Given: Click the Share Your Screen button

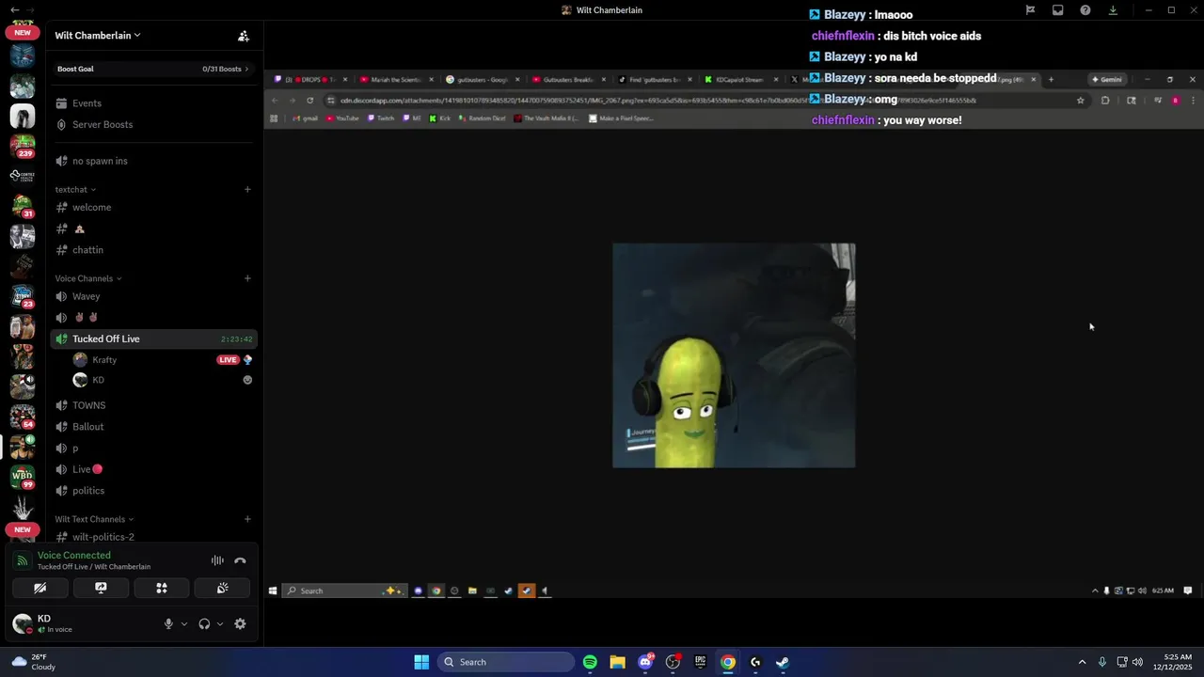Looking at the screenshot, I should (x=101, y=588).
